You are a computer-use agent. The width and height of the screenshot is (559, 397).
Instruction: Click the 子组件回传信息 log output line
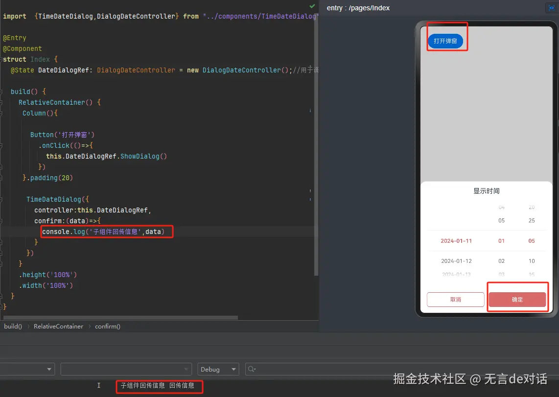pyautogui.click(x=157, y=385)
